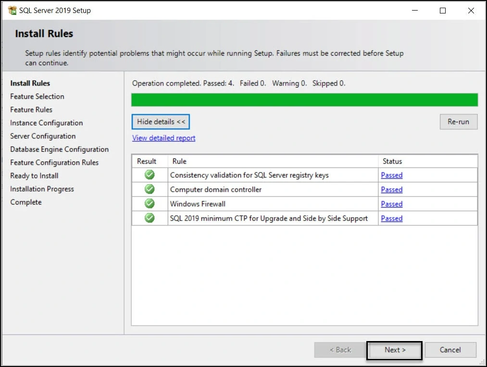Select Feature Configuration Rules step
Image resolution: width=487 pixels, height=367 pixels.
(54, 162)
